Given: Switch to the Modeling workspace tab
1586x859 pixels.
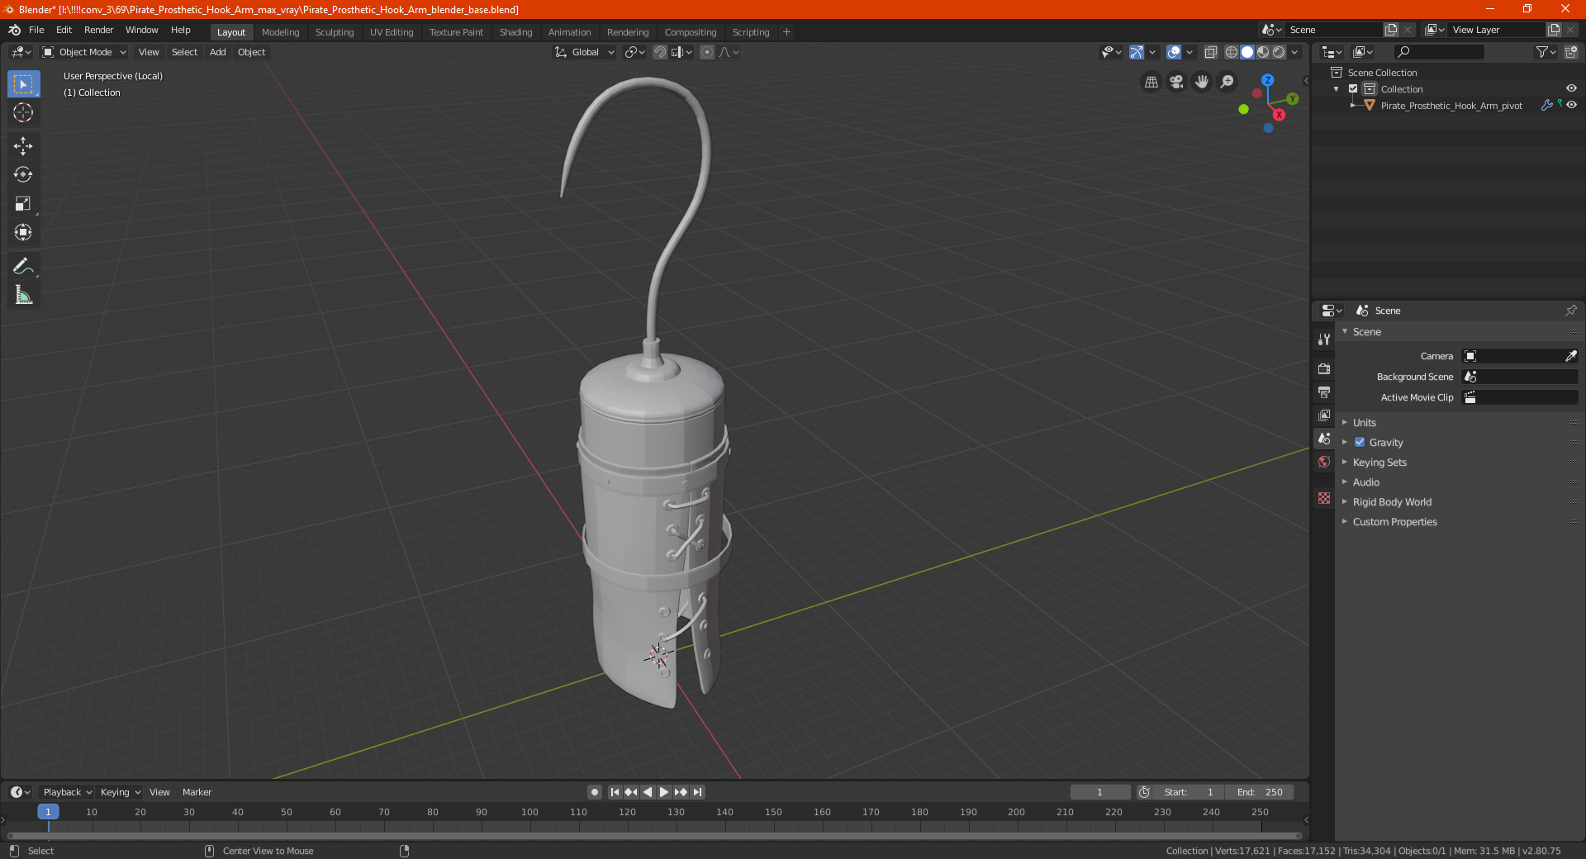Looking at the screenshot, I should point(280,32).
